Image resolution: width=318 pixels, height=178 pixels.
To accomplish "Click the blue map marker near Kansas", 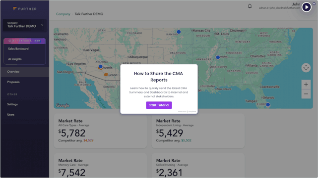I will (179, 32).
